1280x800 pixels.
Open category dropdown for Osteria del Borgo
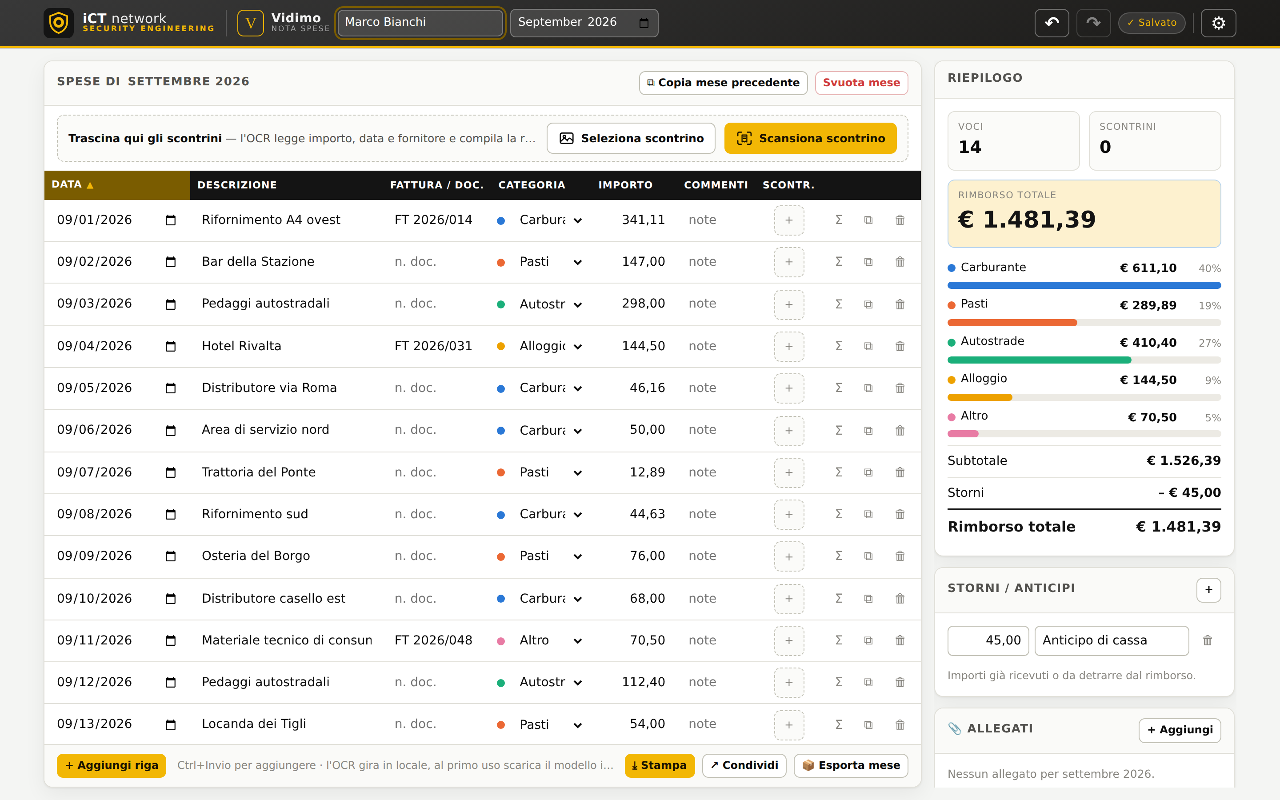(x=551, y=556)
